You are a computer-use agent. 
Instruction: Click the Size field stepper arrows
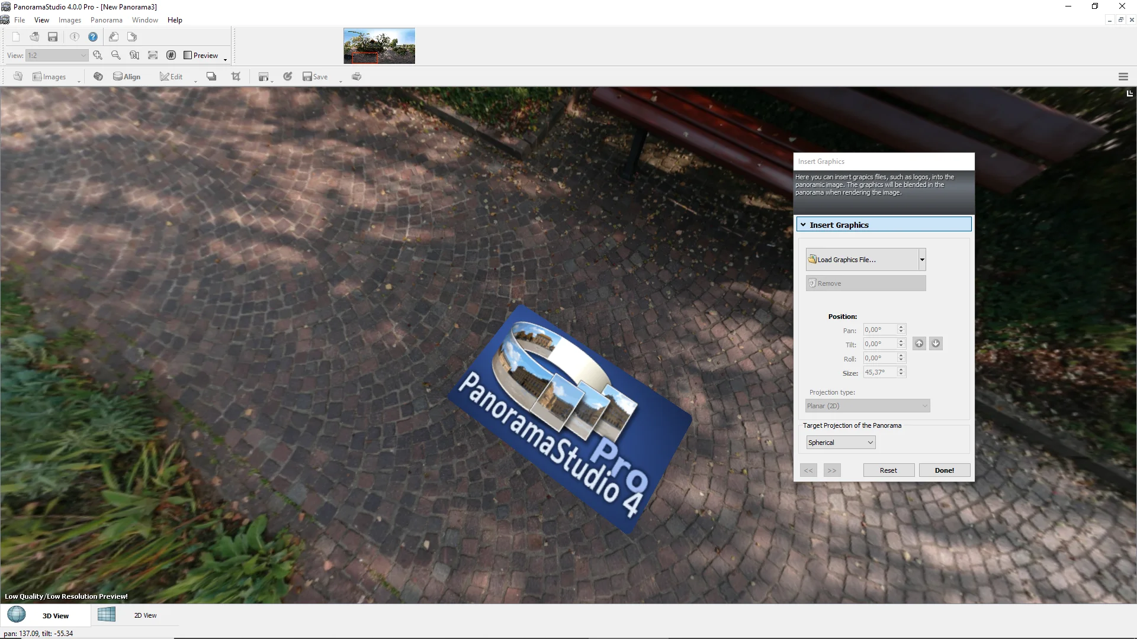tap(901, 372)
